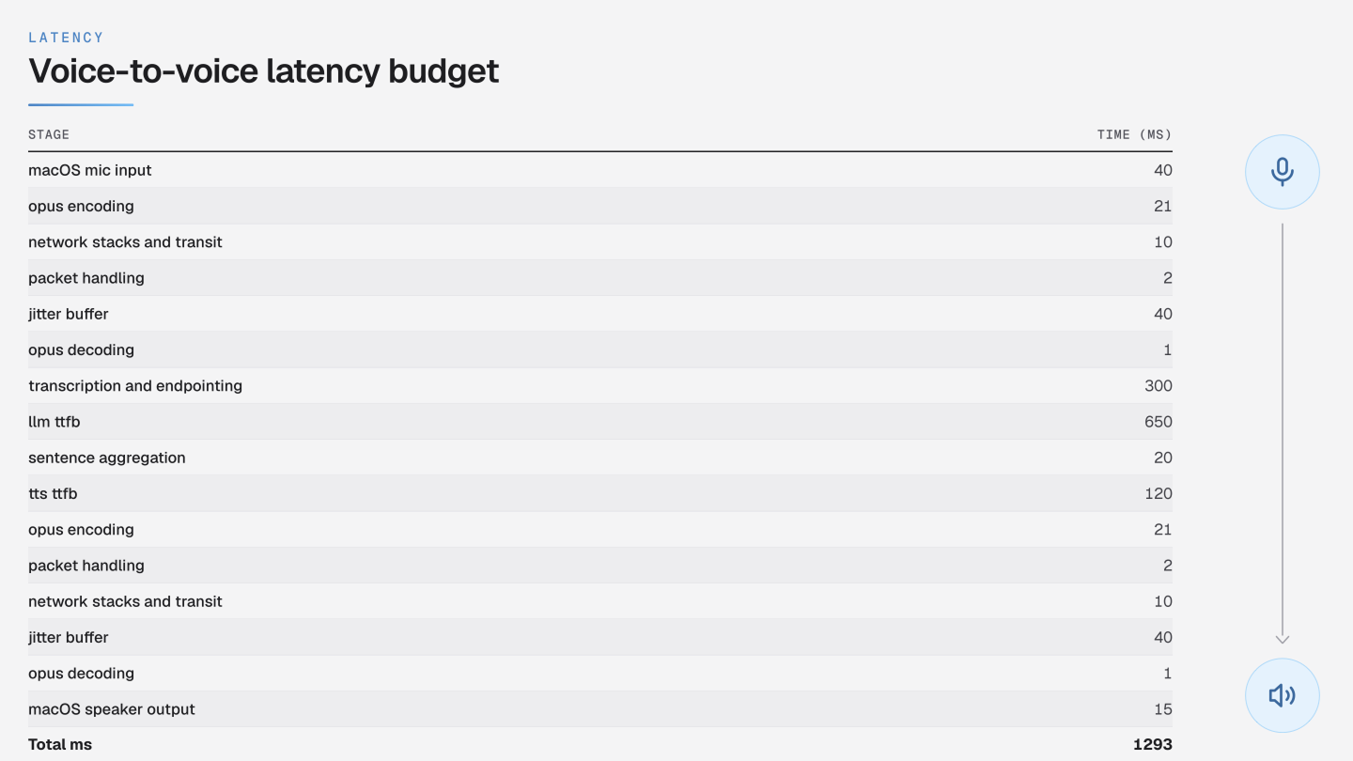Viewport: 1353px width, 761px height.
Task: Select the STAGE column header
Action: tap(49, 134)
